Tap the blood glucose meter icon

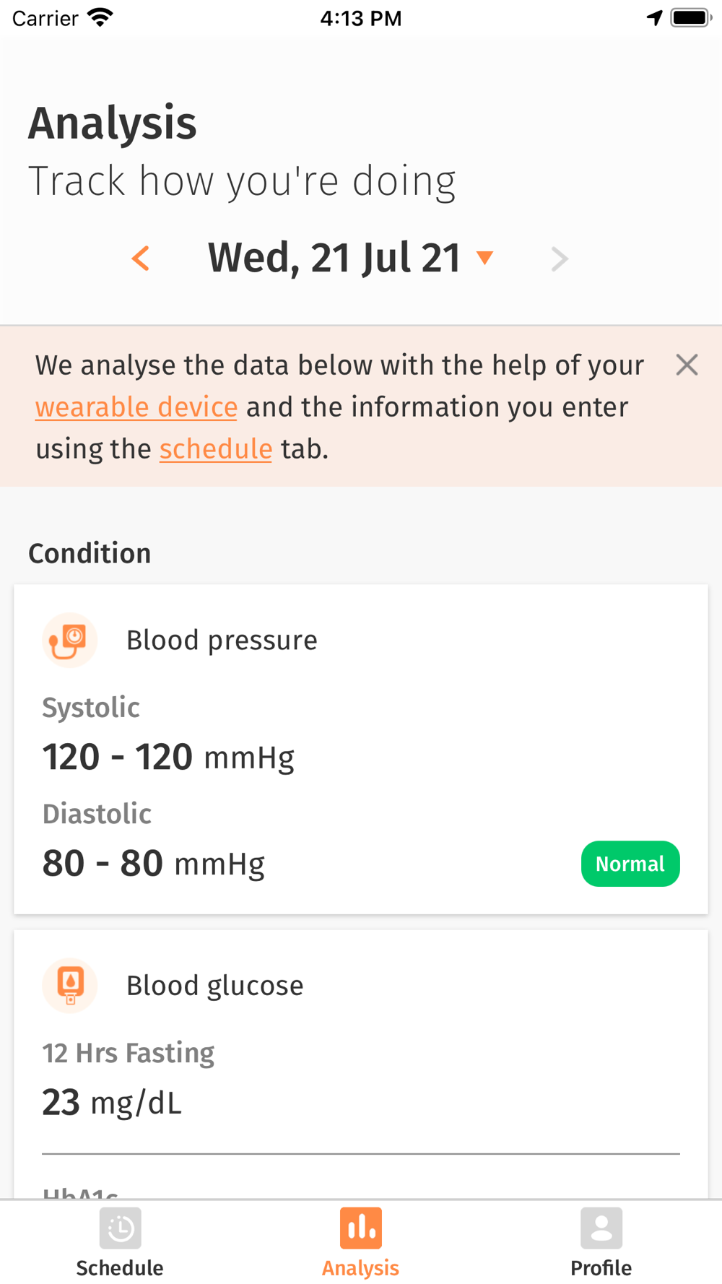[x=69, y=986]
